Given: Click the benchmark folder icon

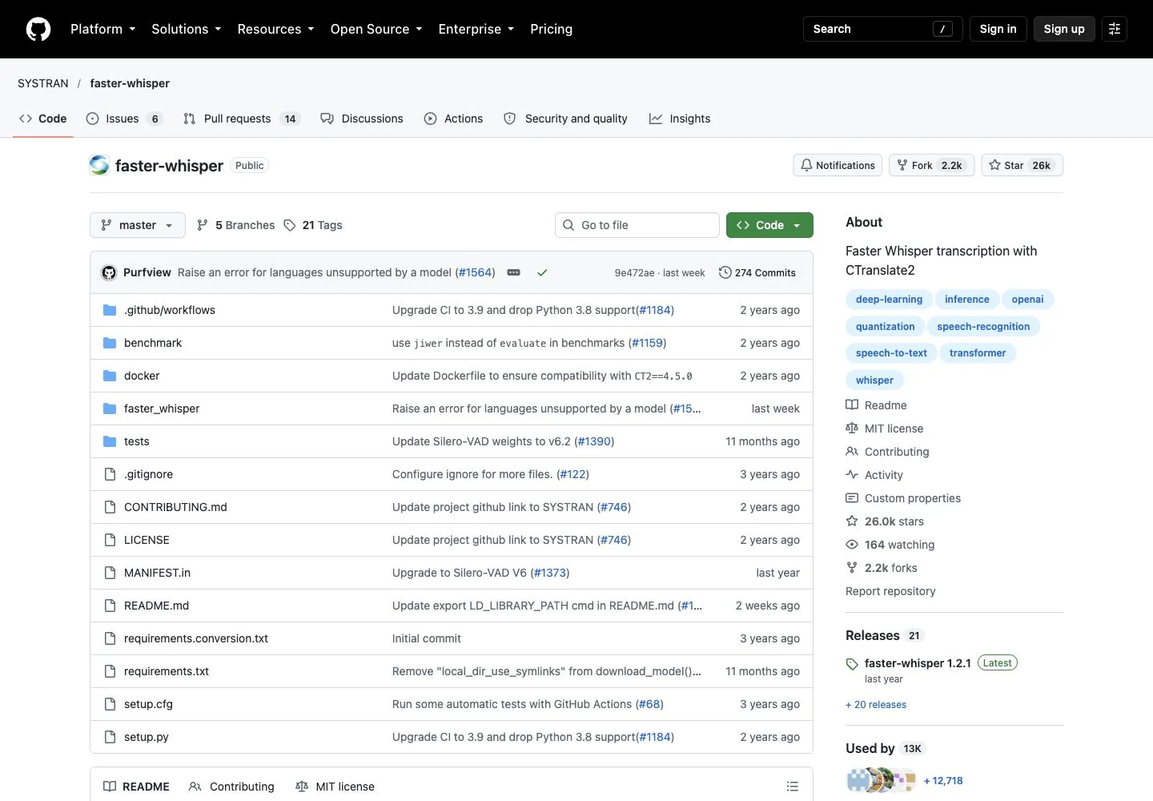Looking at the screenshot, I should click(x=110, y=343).
